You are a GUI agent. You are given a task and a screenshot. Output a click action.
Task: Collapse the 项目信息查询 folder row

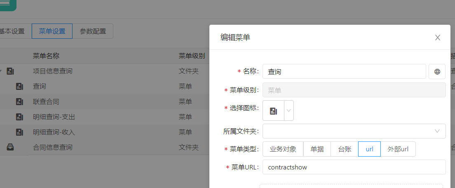[x=1, y=71]
